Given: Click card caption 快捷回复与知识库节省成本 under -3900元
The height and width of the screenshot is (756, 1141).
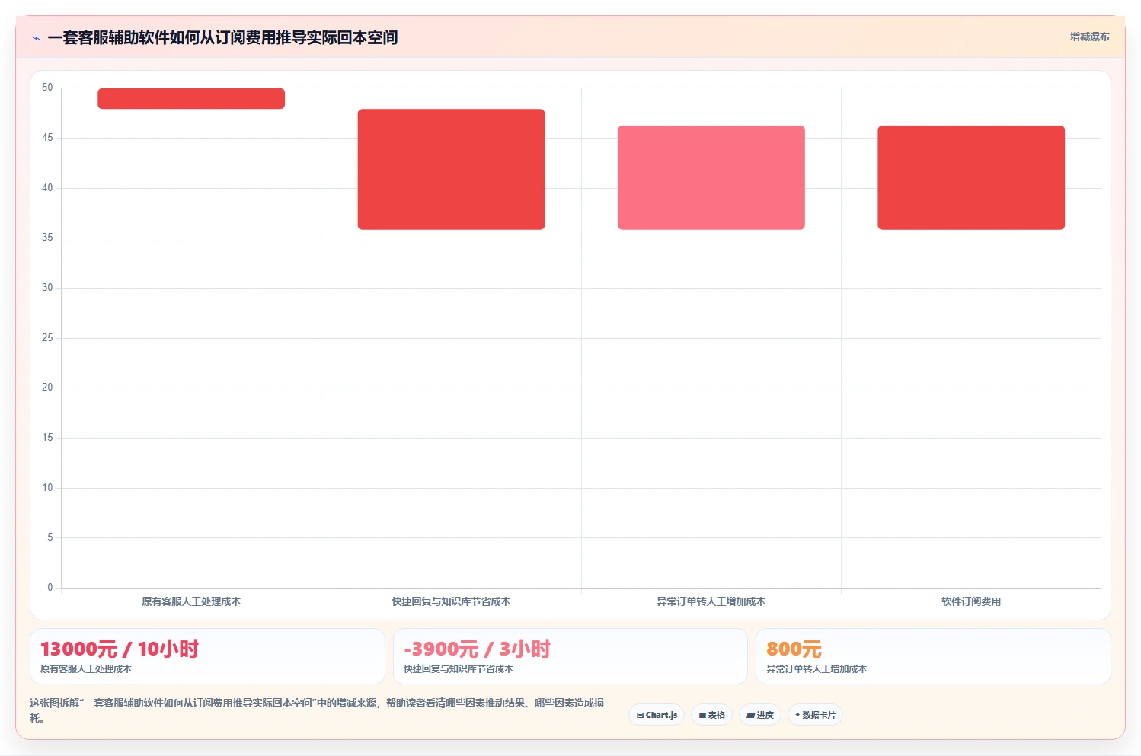Looking at the screenshot, I should click(x=459, y=669).
